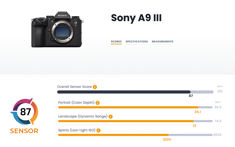Click the Overall Sensor Score label
Screen dimensions: 235x147
[74, 87]
